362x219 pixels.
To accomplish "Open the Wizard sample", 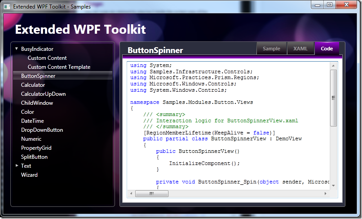I will [x=29, y=175].
